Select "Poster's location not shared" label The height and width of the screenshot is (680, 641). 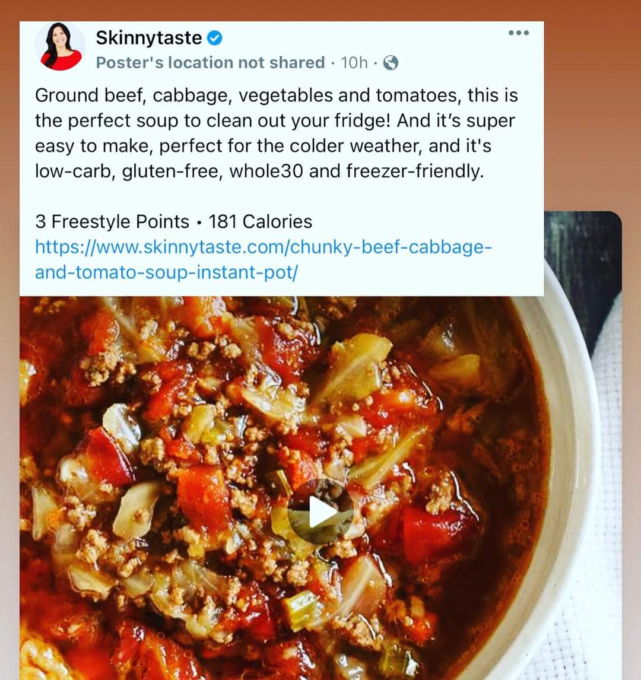tap(210, 63)
